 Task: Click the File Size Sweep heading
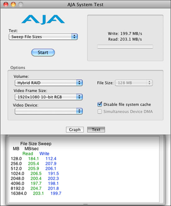36,143
